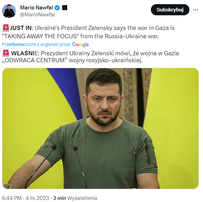The height and width of the screenshot is (202, 203).
Task: Click the blue verified checkmark badge
Action: tap(57, 8)
